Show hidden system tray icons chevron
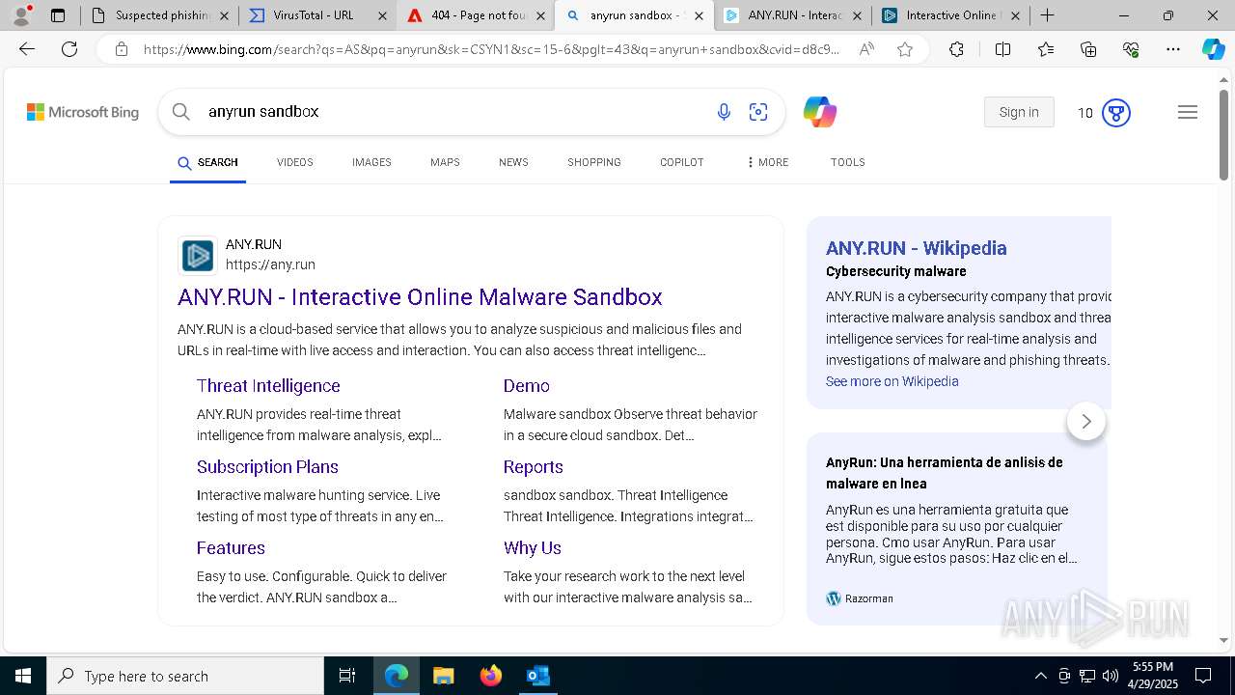Viewport: 1235px width, 695px height. tap(1040, 676)
